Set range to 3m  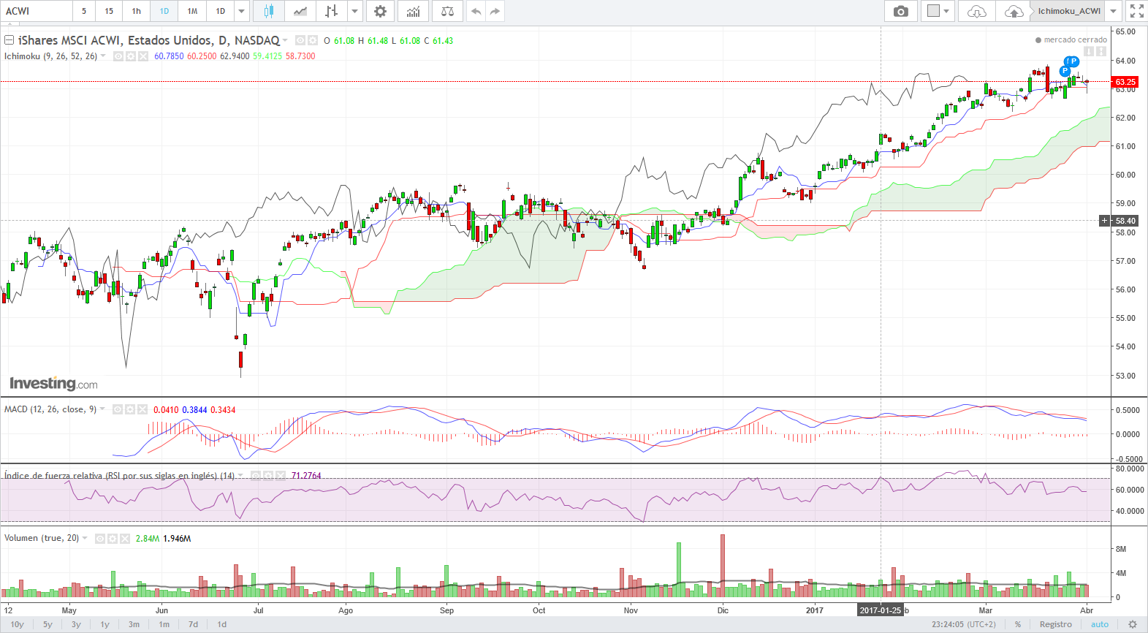(x=134, y=624)
